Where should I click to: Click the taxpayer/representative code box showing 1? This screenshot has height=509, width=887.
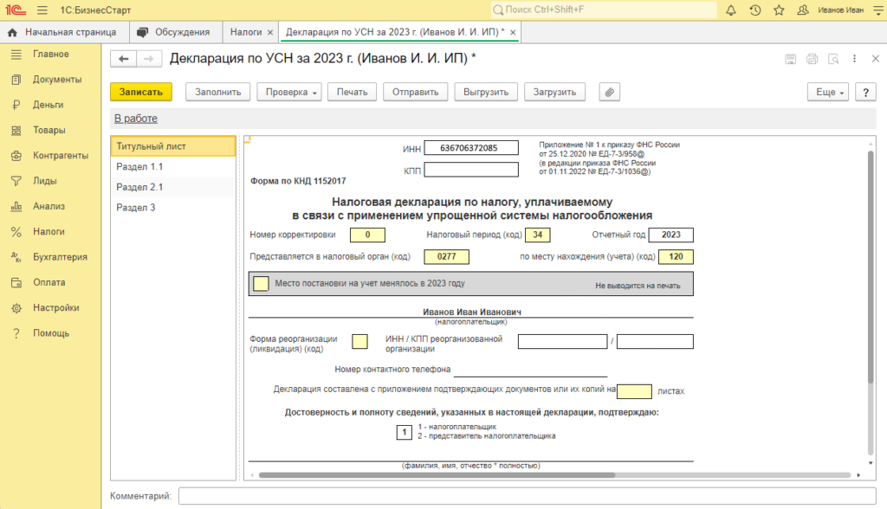pyautogui.click(x=404, y=433)
